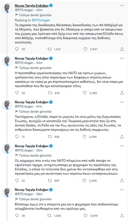Retweet the tweet with 1,041 retweets
The width and height of the screenshot is (131, 221).
(x=49, y=49)
